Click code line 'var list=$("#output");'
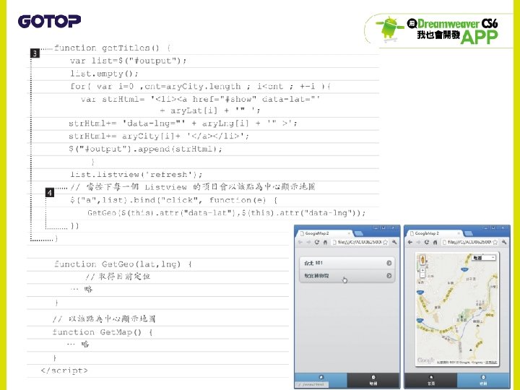Viewport: 520px width, 390px height. click(x=128, y=61)
